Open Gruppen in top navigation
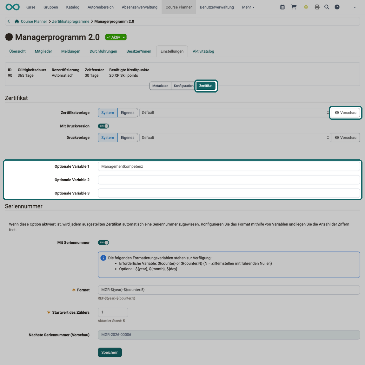This screenshot has width=365, height=365. click(x=50, y=7)
